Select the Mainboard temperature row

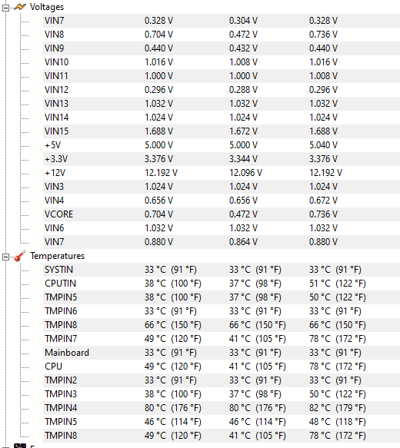(222, 353)
